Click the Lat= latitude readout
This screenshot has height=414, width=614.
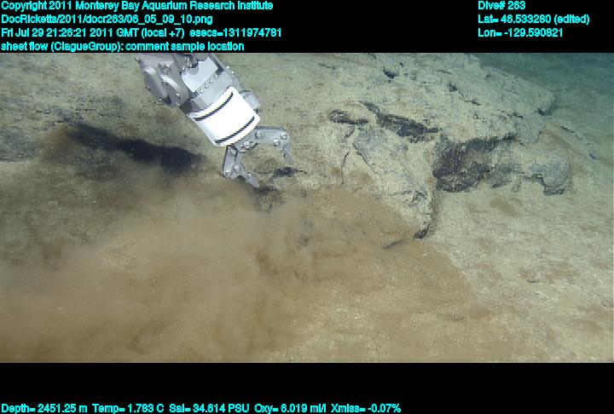point(532,19)
